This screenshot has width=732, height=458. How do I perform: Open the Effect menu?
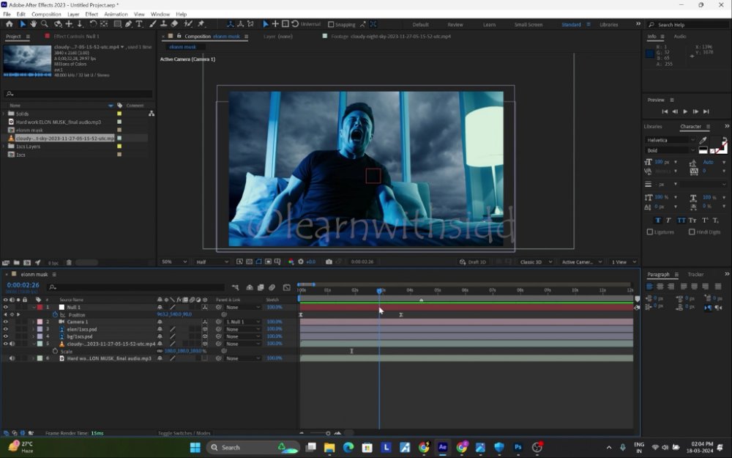(91, 14)
